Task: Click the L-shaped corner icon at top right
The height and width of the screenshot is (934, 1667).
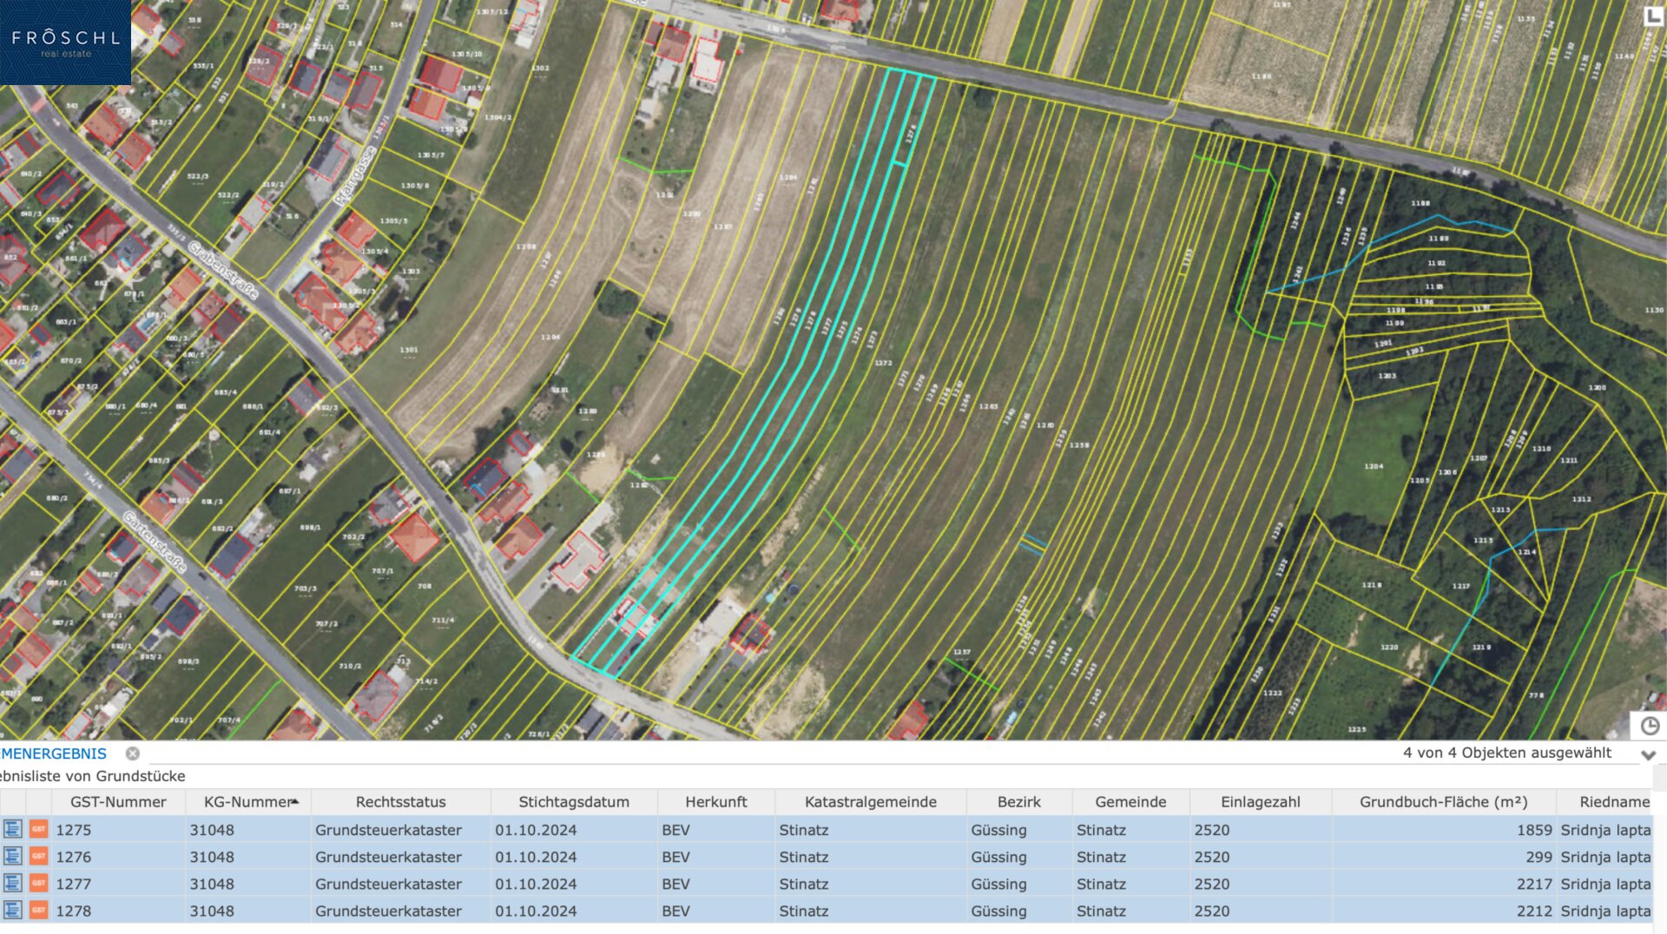Action: pyautogui.click(x=1653, y=16)
